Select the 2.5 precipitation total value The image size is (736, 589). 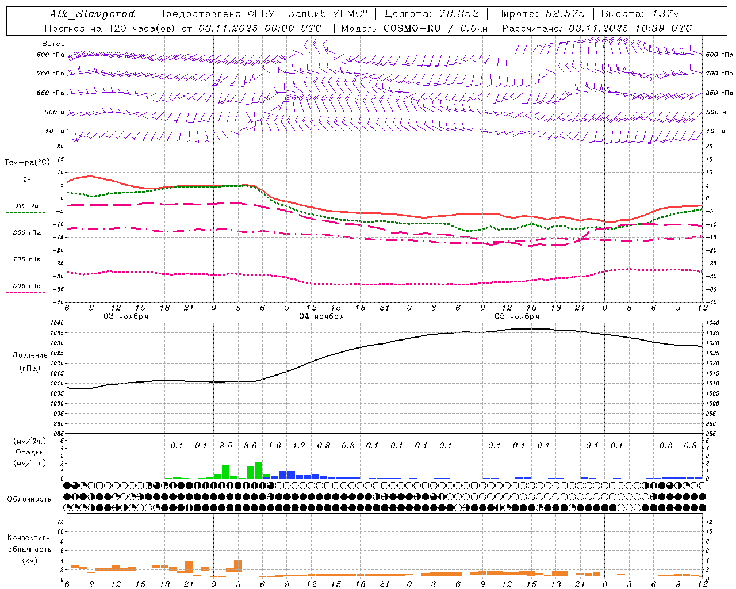point(226,445)
